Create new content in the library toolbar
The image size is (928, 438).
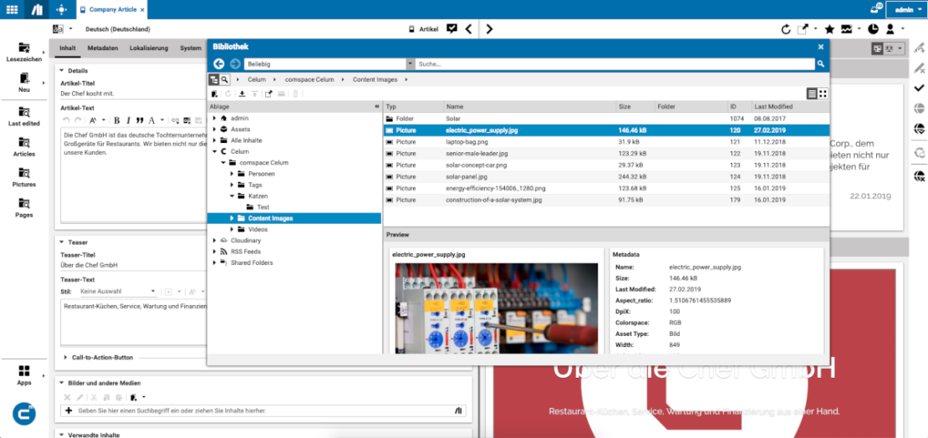coord(214,94)
